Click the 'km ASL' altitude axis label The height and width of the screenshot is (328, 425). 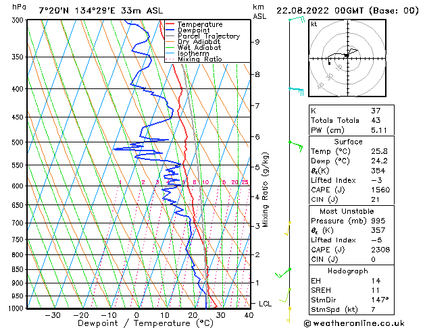point(259,11)
